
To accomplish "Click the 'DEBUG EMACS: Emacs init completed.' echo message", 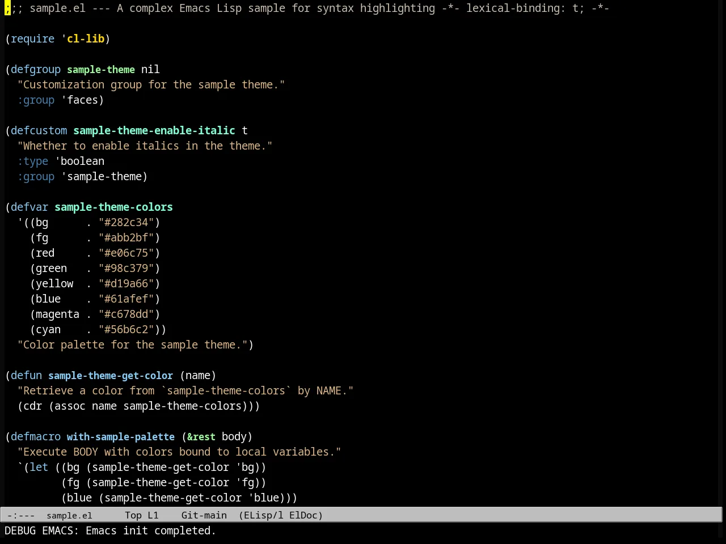I will pos(111,530).
